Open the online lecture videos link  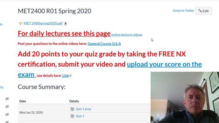127,35
